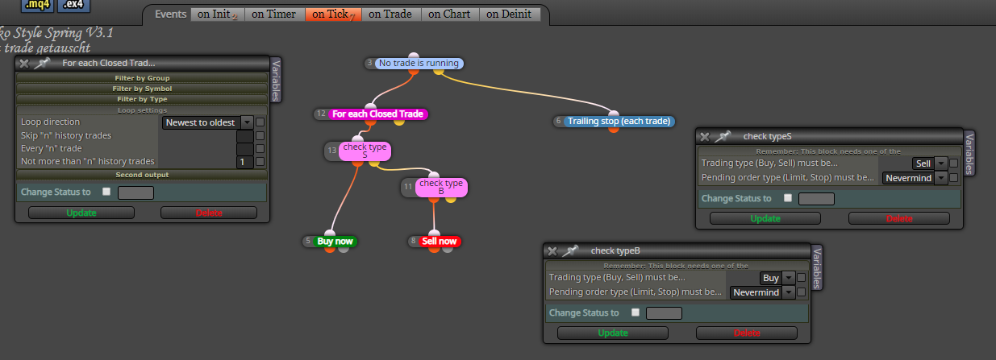The width and height of the screenshot is (996, 360).
Task: Click Delete in the check typeS panel
Action: (x=899, y=218)
